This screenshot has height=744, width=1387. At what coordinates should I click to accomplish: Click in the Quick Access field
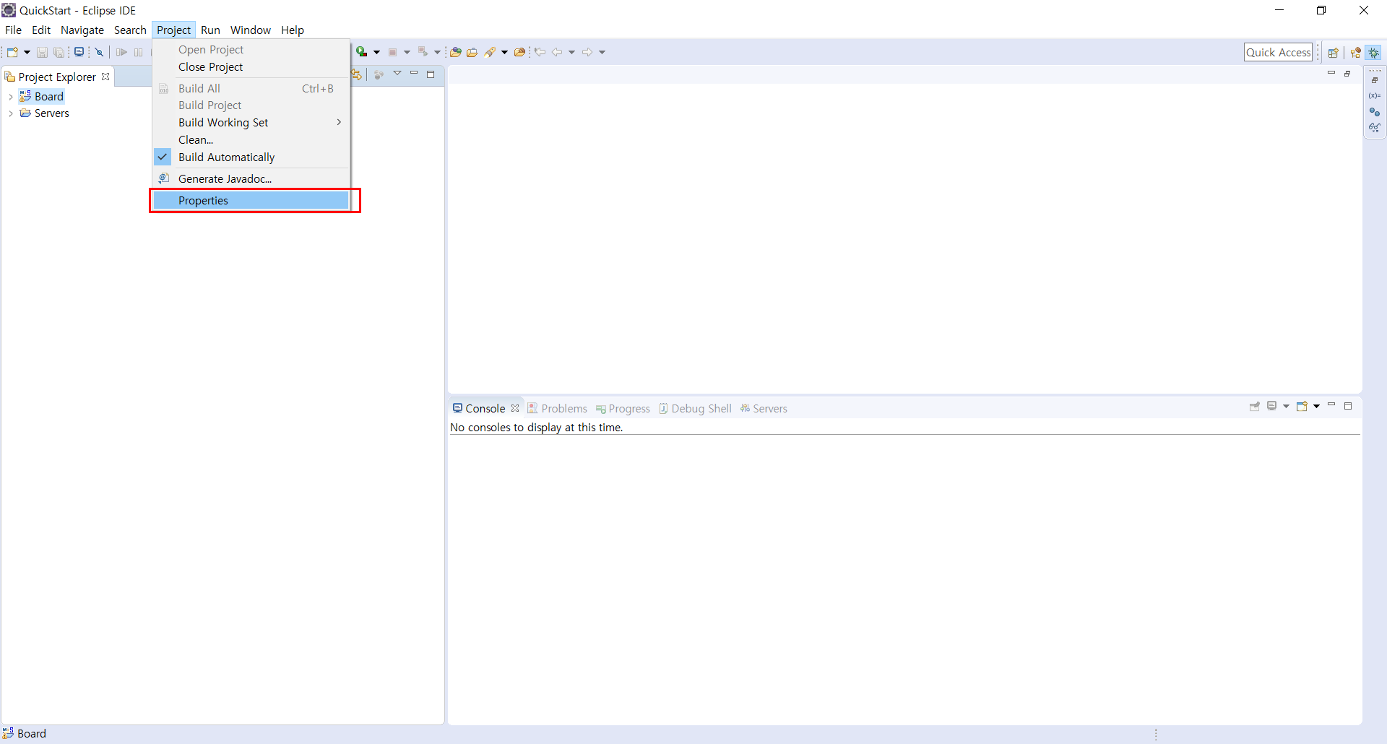point(1278,52)
